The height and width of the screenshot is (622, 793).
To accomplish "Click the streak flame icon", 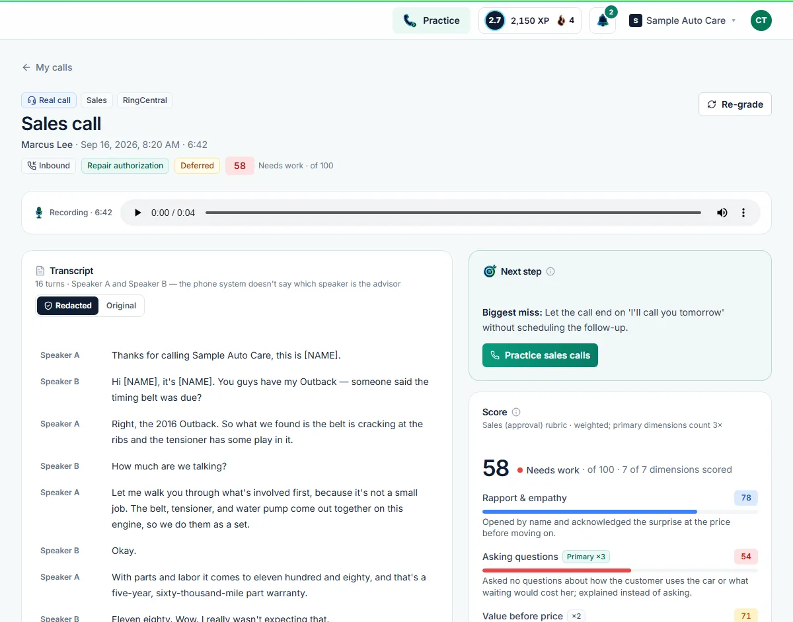I will pos(562,20).
